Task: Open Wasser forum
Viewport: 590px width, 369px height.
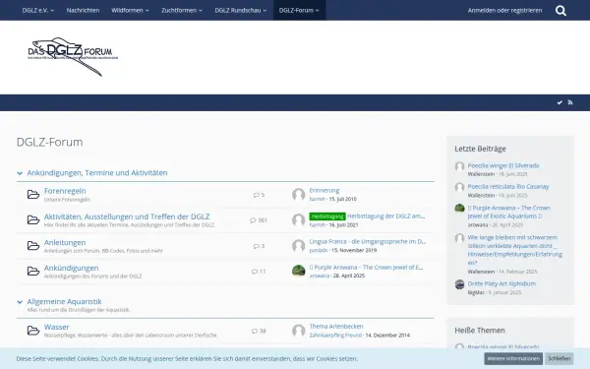Action: point(56,327)
